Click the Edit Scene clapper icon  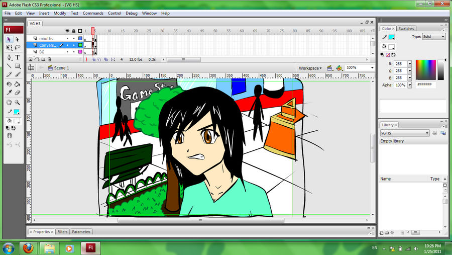coord(329,68)
